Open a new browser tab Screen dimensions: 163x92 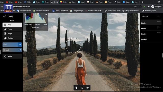coord(142,2)
